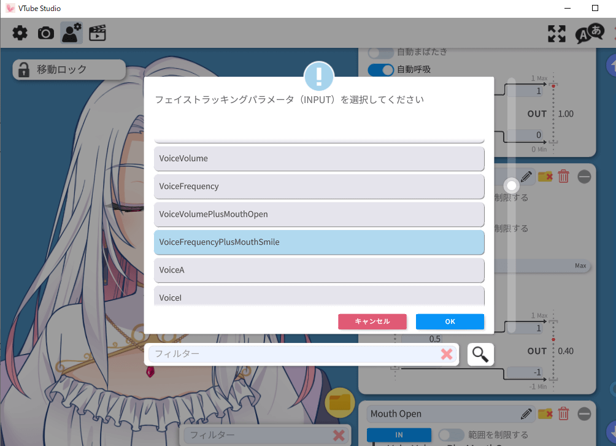This screenshot has height=446, width=616.
Task: Choose VoiceVolumePlusMouthOpen from the list
Action: (319, 214)
